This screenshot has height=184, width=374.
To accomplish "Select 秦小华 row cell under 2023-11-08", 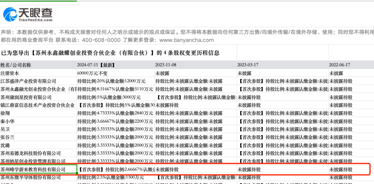I will pos(196,121).
